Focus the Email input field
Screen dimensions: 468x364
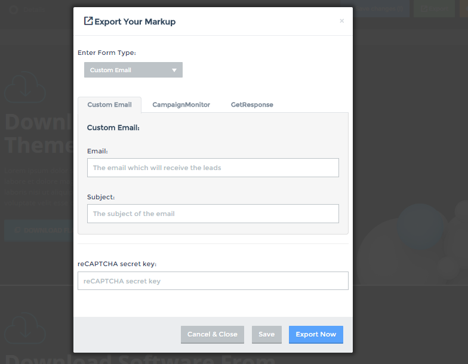point(213,168)
